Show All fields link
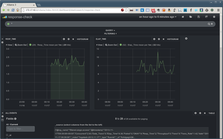223x139 pixels. click(x=7, y=124)
